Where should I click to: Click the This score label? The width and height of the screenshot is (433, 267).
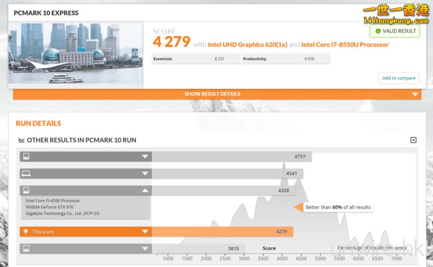tap(43, 232)
